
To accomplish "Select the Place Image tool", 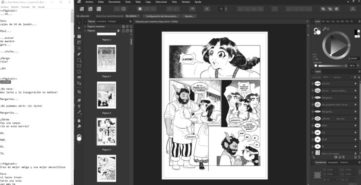I will (79, 77).
